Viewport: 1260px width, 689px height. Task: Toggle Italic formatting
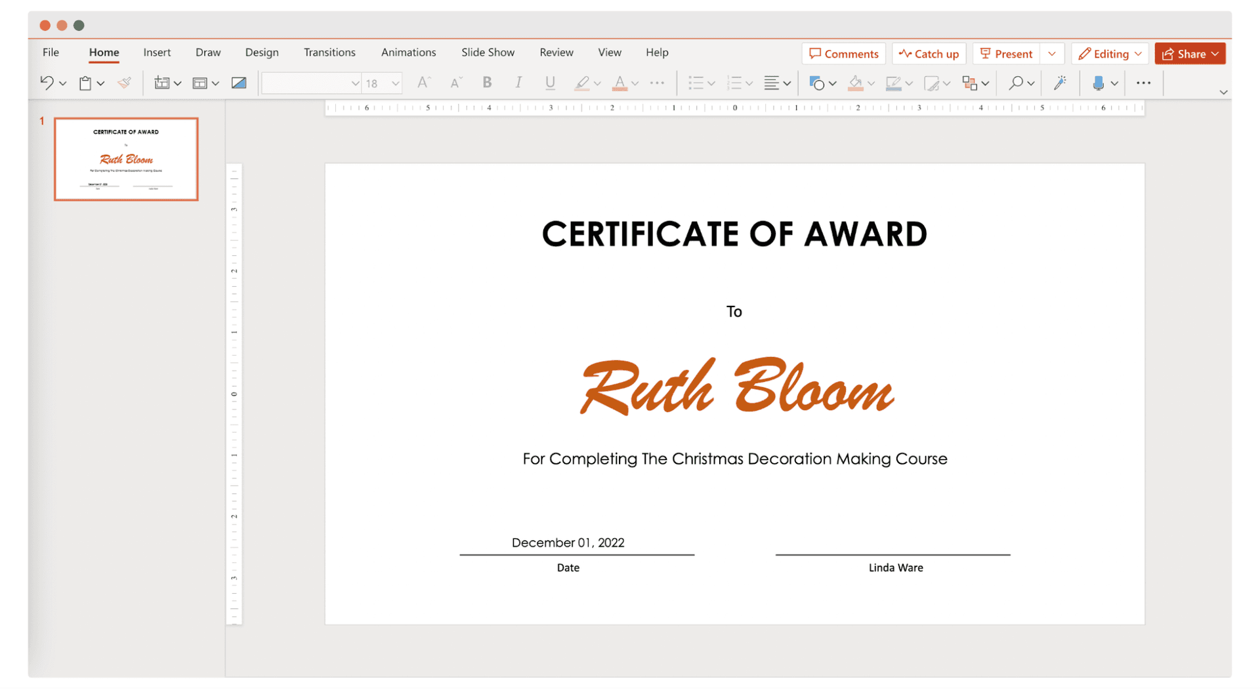point(518,83)
